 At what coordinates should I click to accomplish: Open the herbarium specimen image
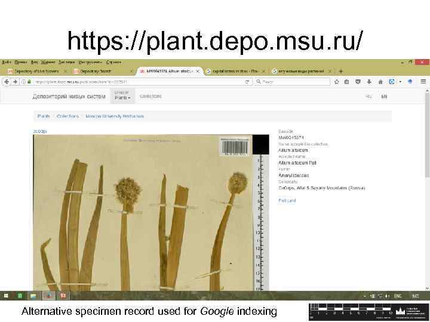click(151, 212)
